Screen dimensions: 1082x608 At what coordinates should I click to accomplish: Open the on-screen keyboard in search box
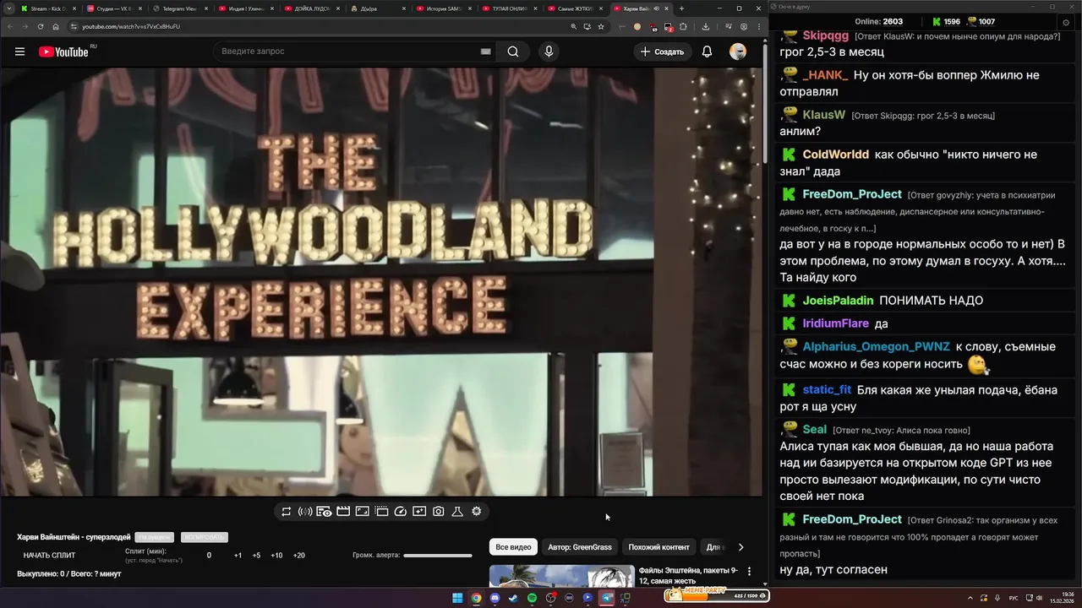point(485,52)
